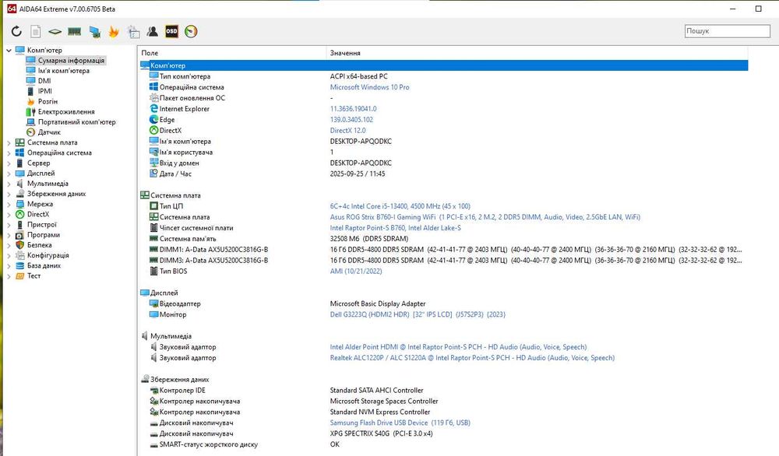The width and height of the screenshot is (779, 456).
Task: Expand the Мультимедіа tree node
Action: tap(9, 184)
